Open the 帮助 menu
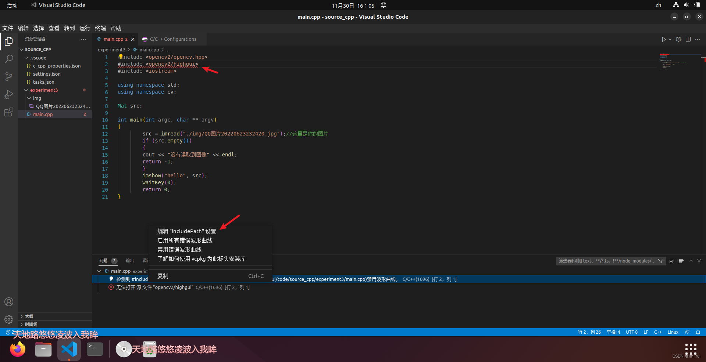This screenshot has width=706, height=362. (116, 28)
